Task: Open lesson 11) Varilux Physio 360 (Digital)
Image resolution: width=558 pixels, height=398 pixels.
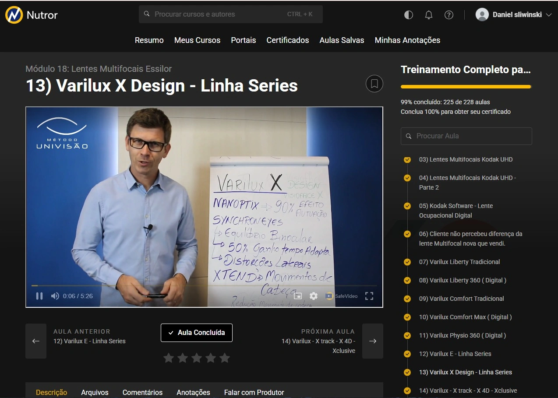Action: tap(462, 335)
